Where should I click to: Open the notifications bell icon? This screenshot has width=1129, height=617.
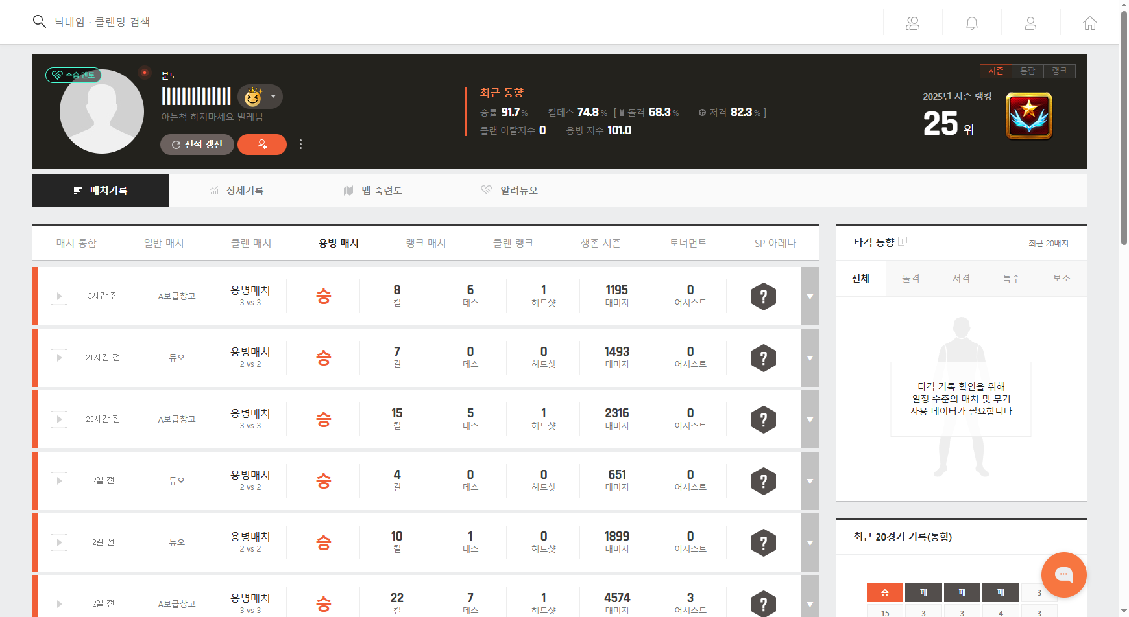[x=971, y=23]
